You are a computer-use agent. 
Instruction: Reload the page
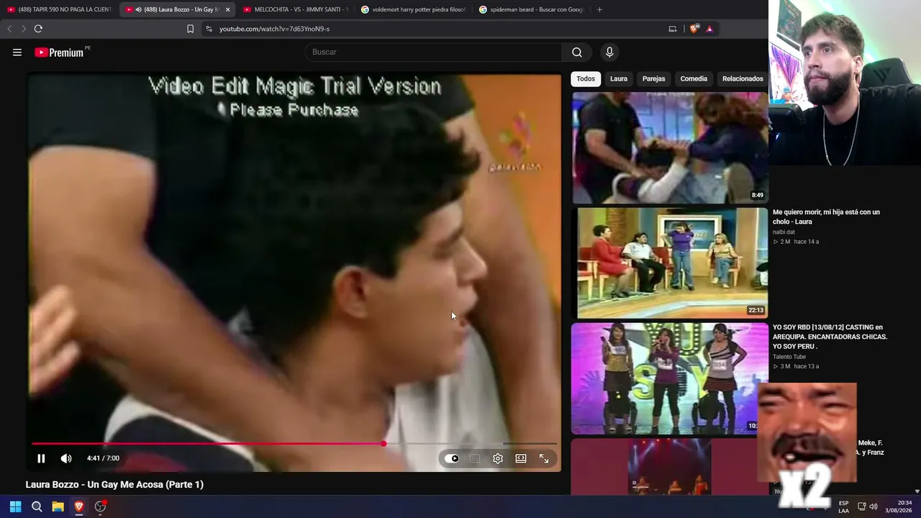pos(38,29)
